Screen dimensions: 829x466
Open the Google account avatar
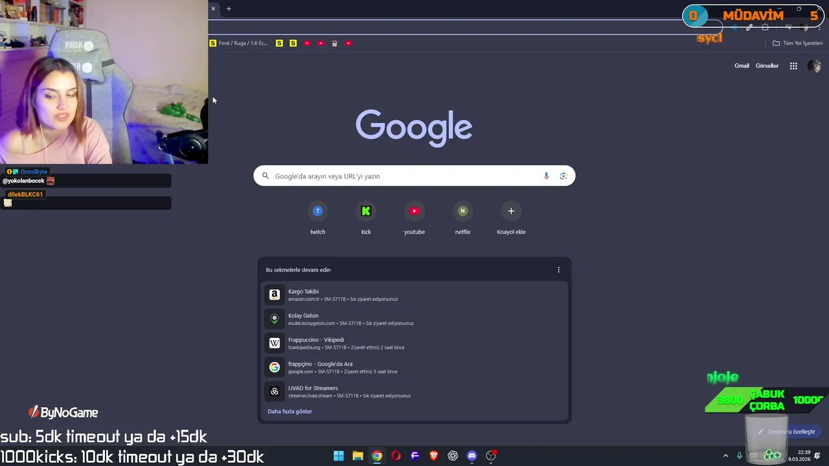814,66
